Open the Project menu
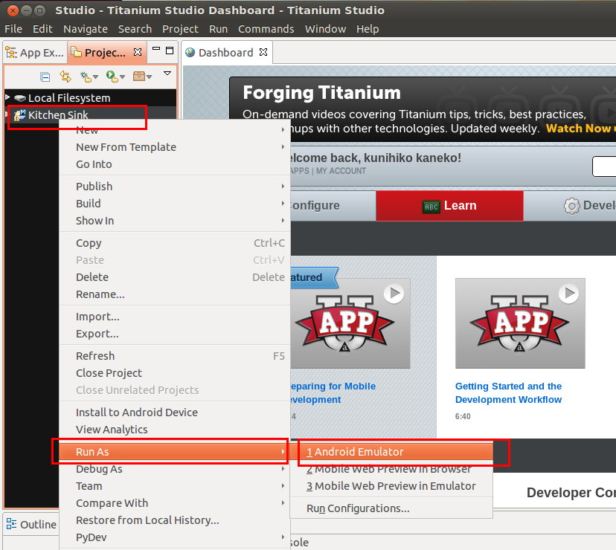 (180, 29)
